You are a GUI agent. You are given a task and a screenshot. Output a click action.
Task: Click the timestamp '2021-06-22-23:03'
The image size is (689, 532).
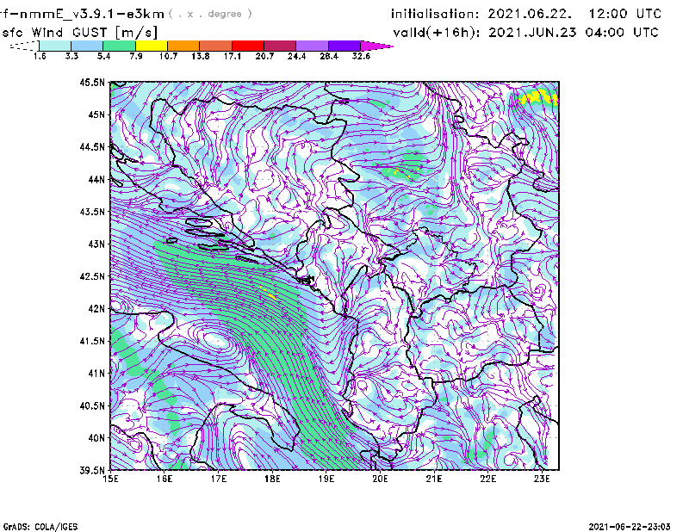[630, 527]
